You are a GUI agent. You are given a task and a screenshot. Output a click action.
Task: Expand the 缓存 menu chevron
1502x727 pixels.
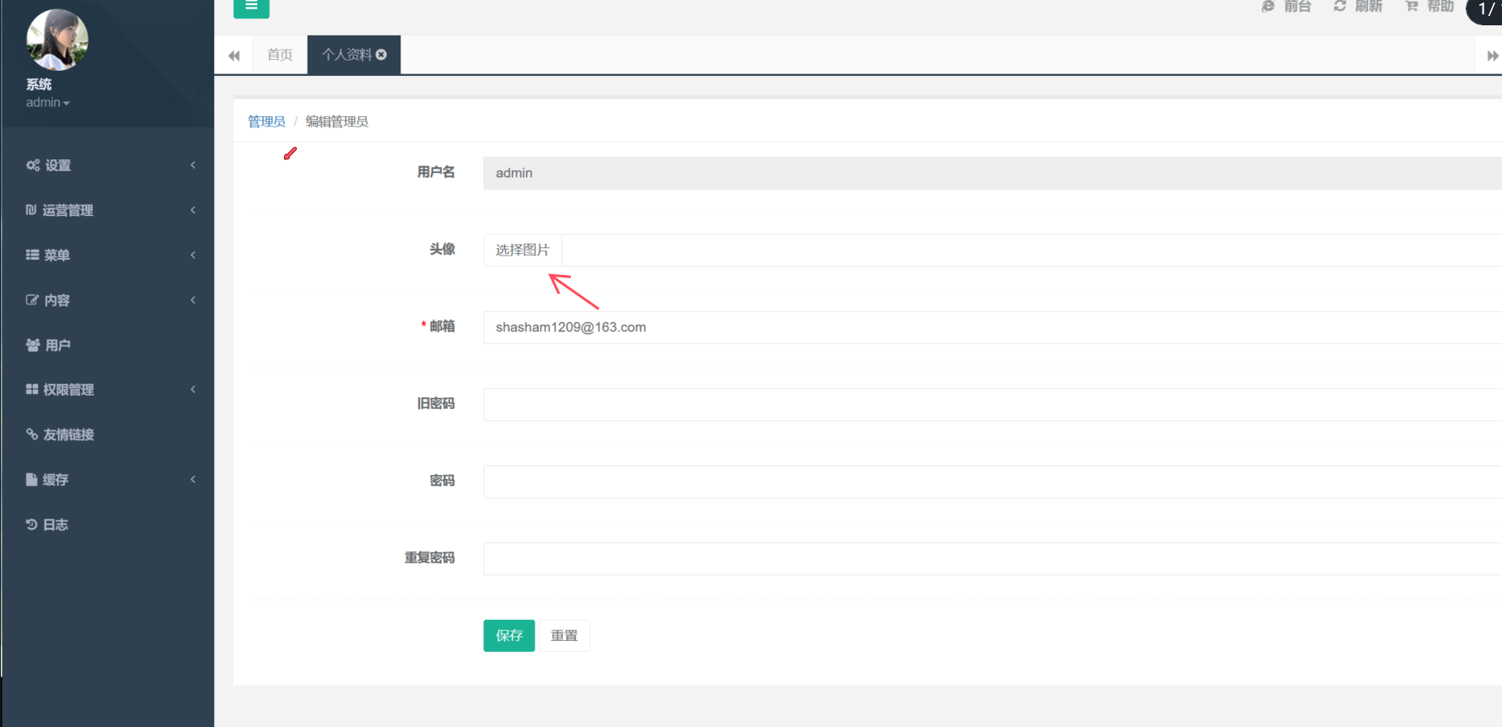193,479
